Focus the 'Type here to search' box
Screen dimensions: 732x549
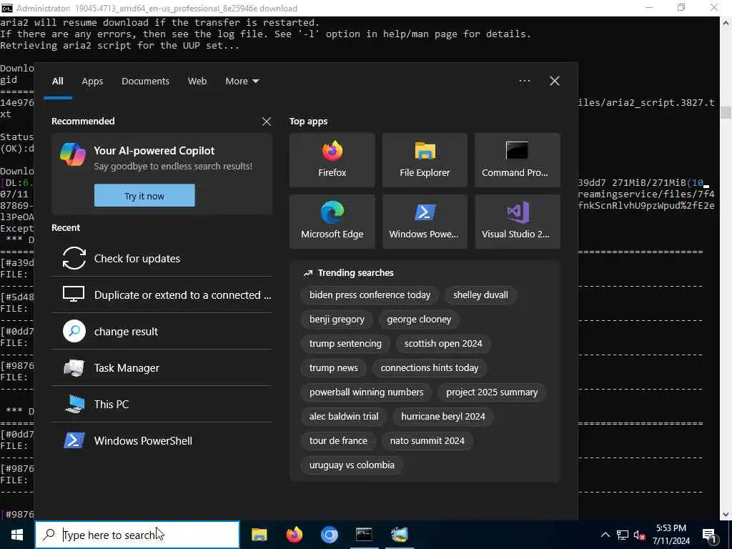(137, 535)
